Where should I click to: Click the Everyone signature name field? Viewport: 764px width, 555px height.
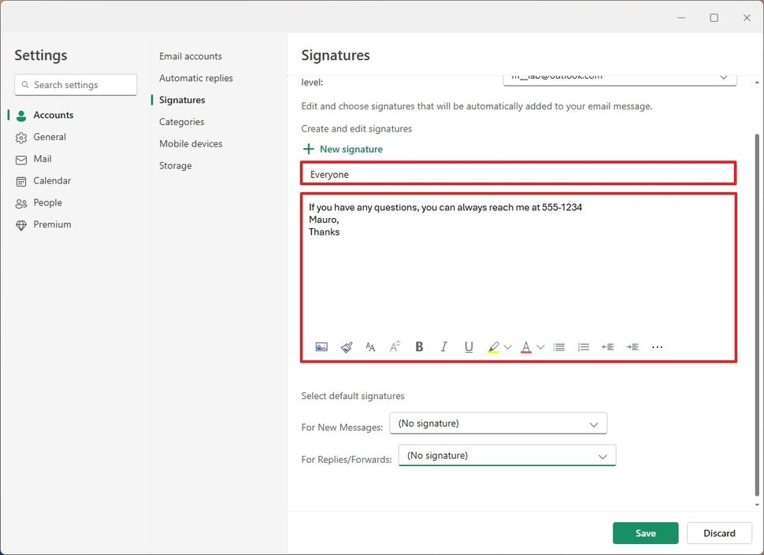click(517, 173)
